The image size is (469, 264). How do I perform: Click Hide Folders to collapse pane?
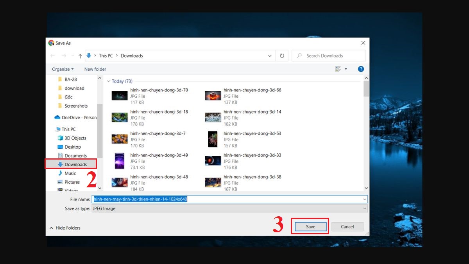pyautogui.click(x=65, y=228)
